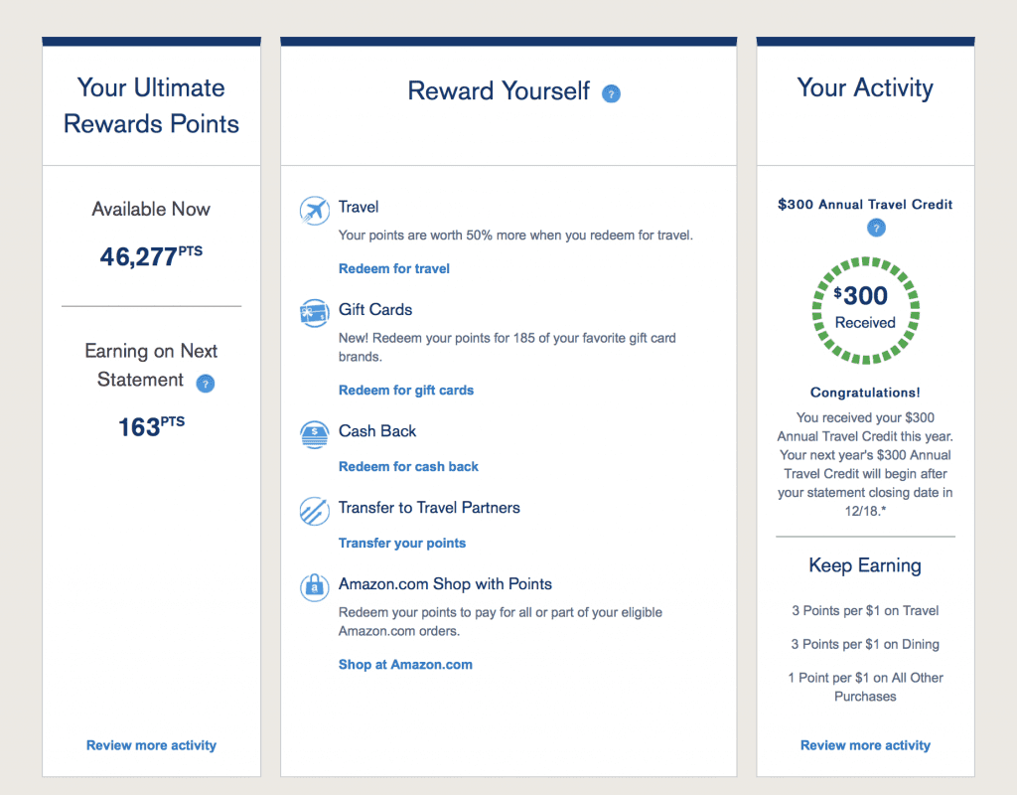The height and width of the screenshot is (795, 1017).
Task: Open the Redeem for travel link
Action: click(394, 268)
